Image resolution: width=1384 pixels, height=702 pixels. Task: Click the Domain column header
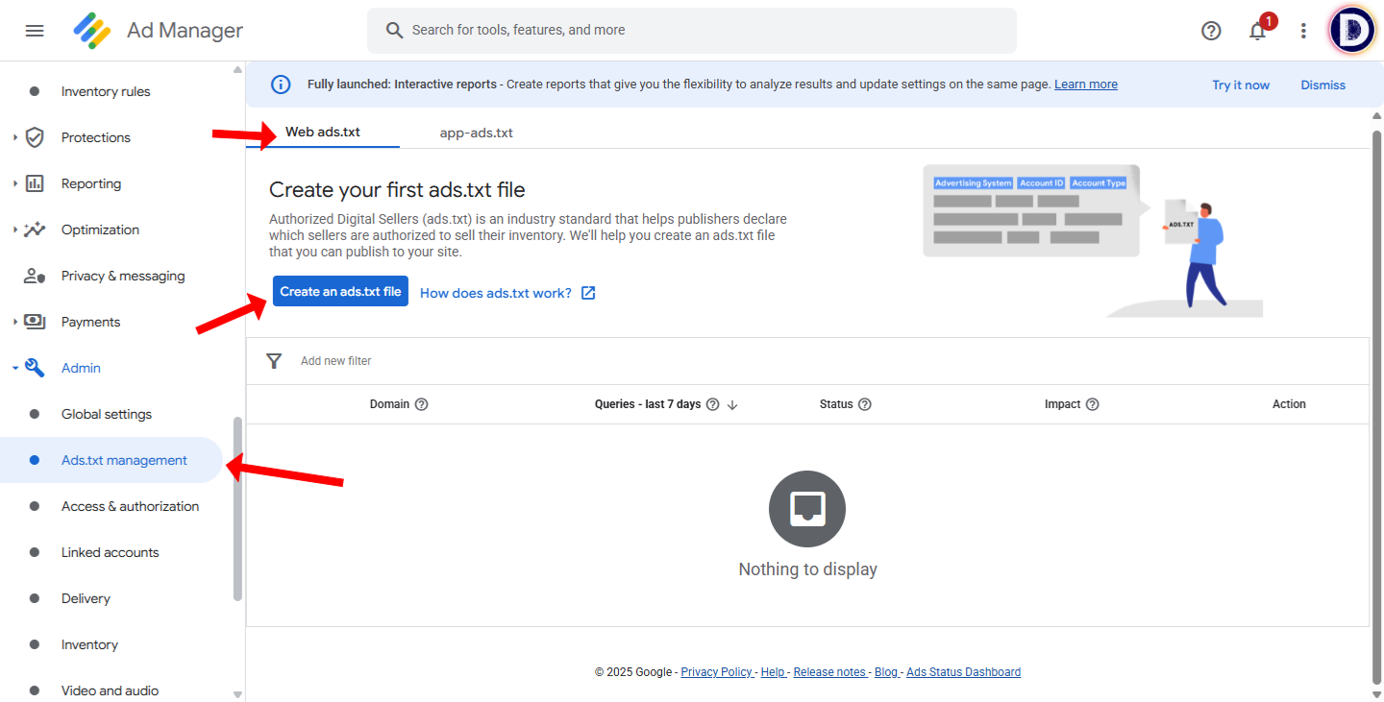[x=389, y=404]
